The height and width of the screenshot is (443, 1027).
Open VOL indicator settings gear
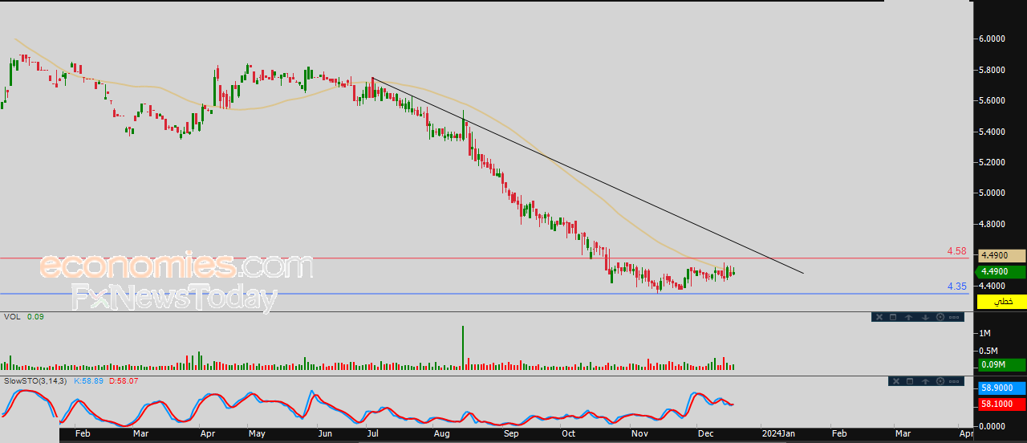point(940,317)
